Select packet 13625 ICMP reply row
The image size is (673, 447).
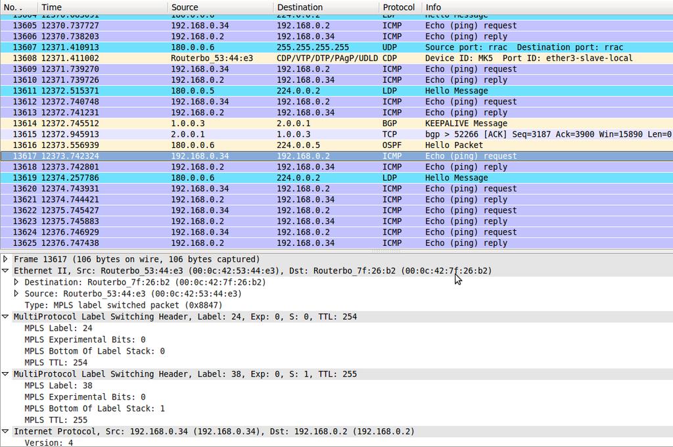[x=336, y=243]
